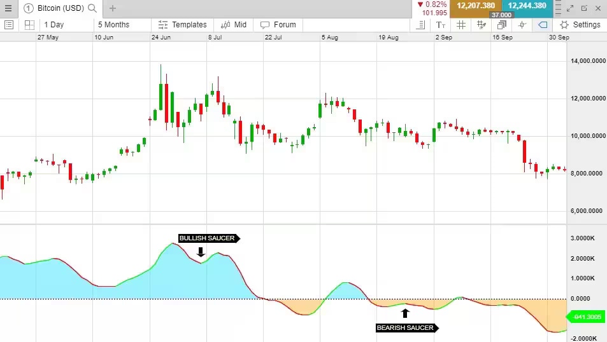Select the text annotation tool
Image resolution: width=607 pixels, height=342 pixels.
pyautogui.click(x=441, y=25)
